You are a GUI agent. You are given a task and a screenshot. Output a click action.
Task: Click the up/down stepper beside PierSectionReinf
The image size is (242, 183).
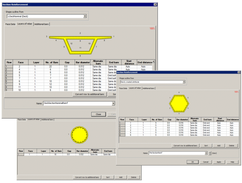pos(209,153)
